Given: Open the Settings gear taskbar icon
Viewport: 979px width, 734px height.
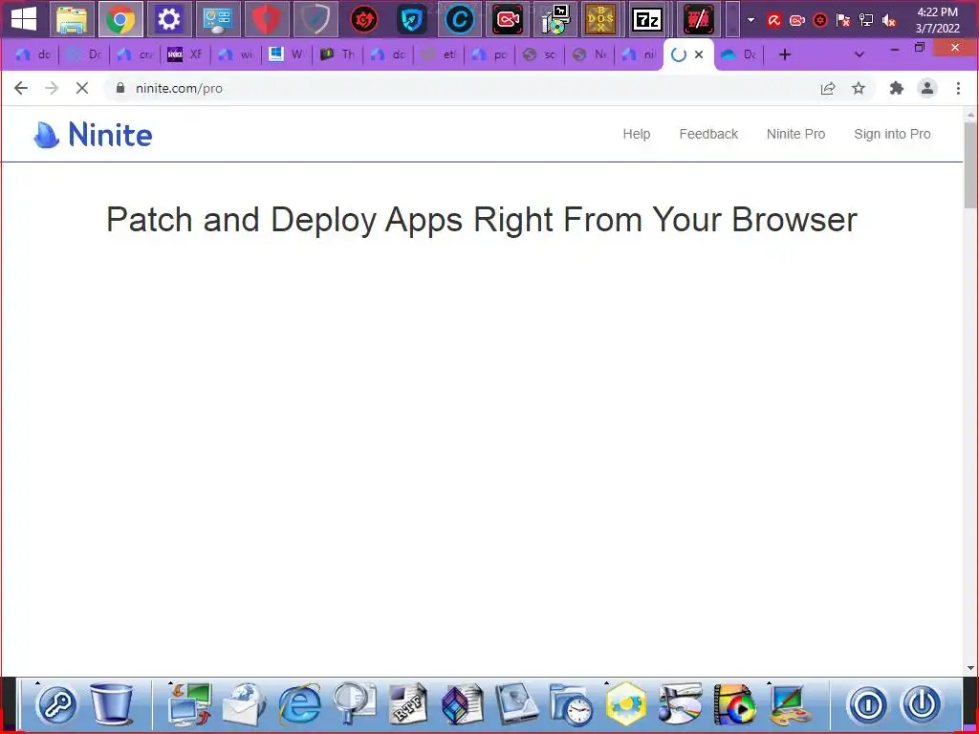Looking at the screenshot, I should (x=169, y=19).
